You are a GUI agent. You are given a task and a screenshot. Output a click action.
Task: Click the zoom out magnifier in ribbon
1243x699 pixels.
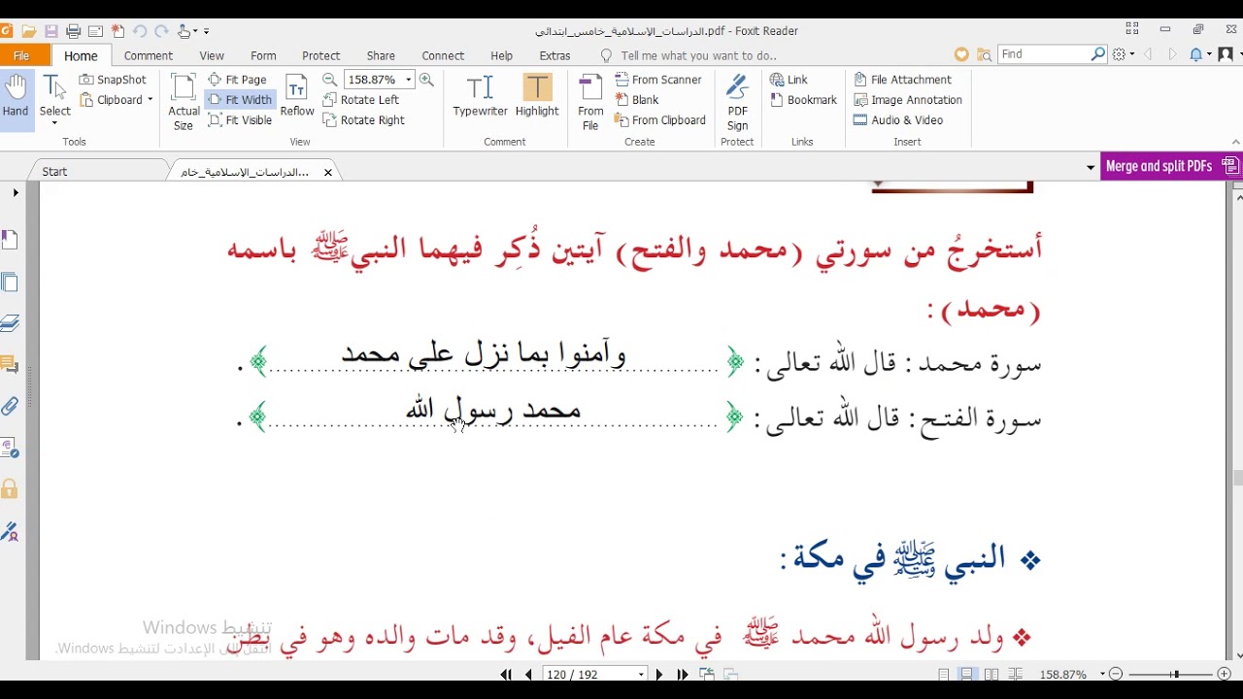click(330, 80)
